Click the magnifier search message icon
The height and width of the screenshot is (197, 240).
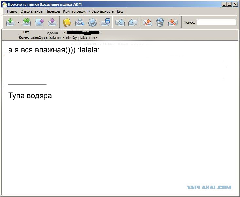click(x=79, y=22)
